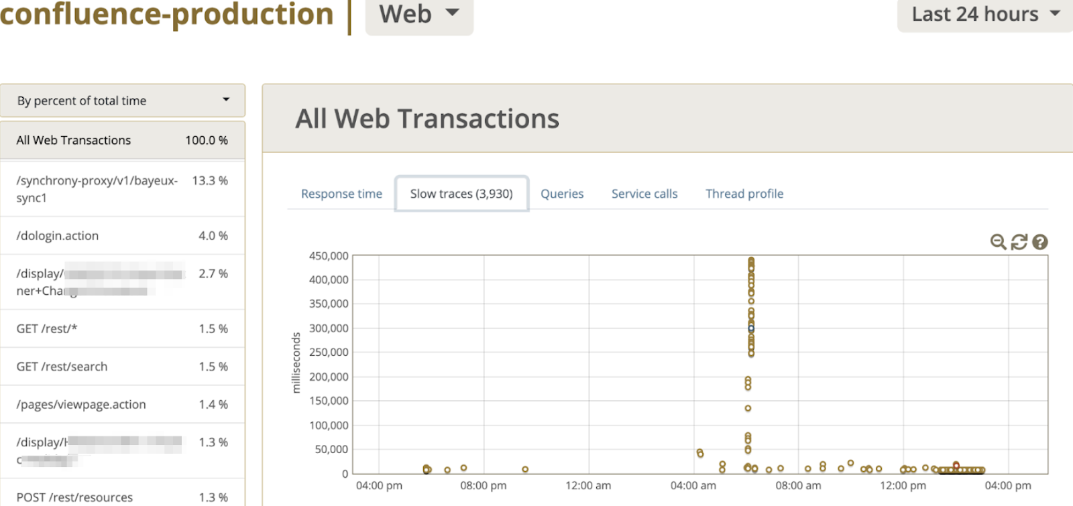The image size is (1073, 506).
Task: Select the /dologin.action transaction
Action: [123, 236]
